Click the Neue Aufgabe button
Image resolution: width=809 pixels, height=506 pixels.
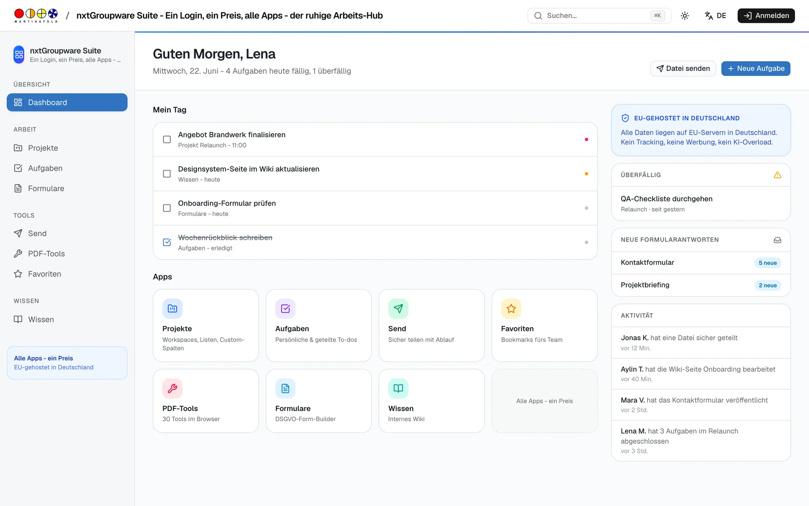[756, 69]
